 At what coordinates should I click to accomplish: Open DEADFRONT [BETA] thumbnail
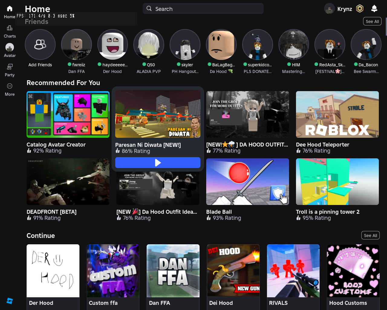(x=68, y=182)
